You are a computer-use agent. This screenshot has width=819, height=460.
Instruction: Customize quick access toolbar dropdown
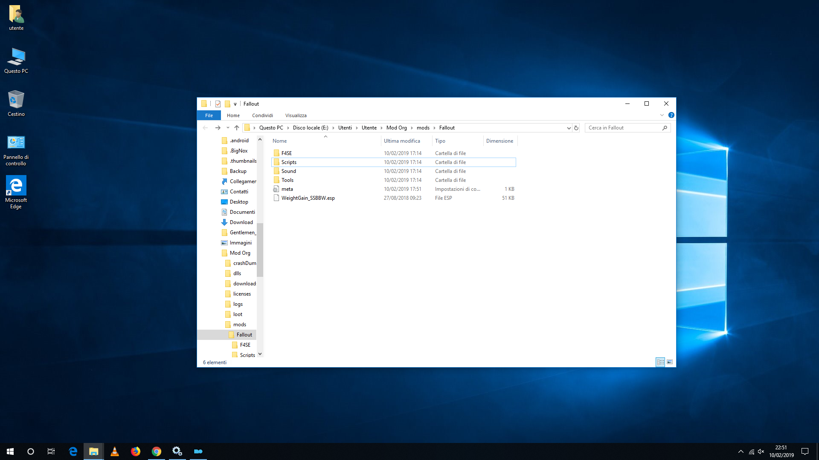pos(235,104)
